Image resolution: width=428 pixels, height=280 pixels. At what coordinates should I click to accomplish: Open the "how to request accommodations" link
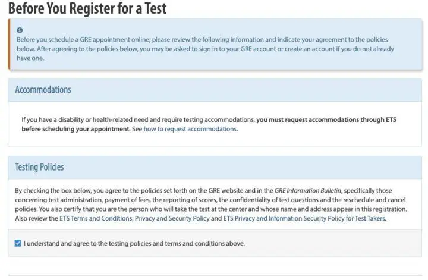[x=190, y=129]
